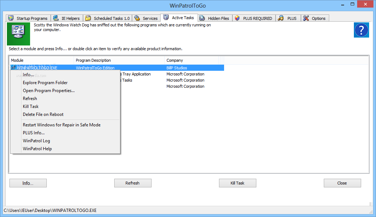Screen dimensions: 376x217
Task: Click the green Active Tasks monitor image
Action: 18,34
